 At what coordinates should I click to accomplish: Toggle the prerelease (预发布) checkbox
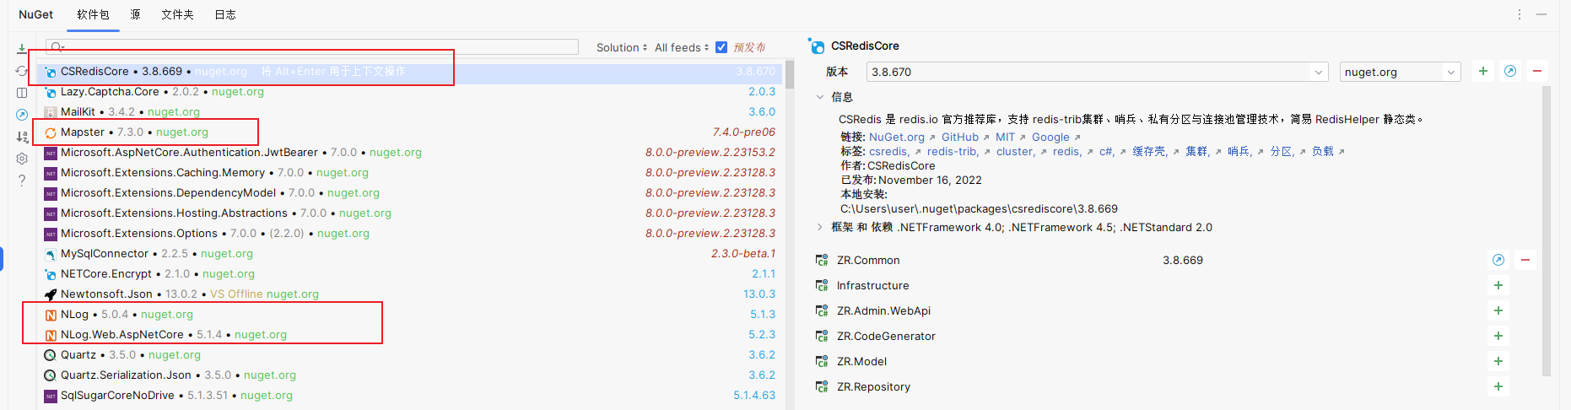pos(721,47)
